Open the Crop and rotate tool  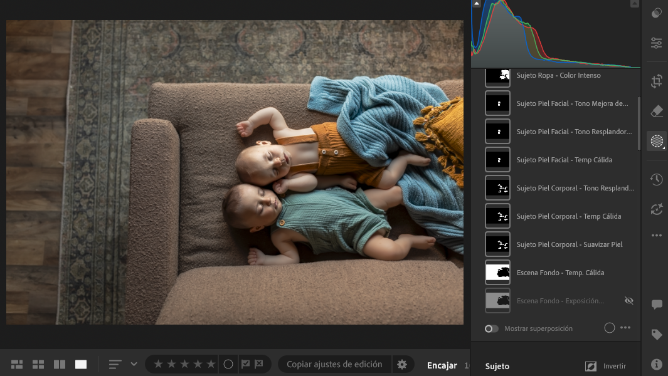(656, 81)
